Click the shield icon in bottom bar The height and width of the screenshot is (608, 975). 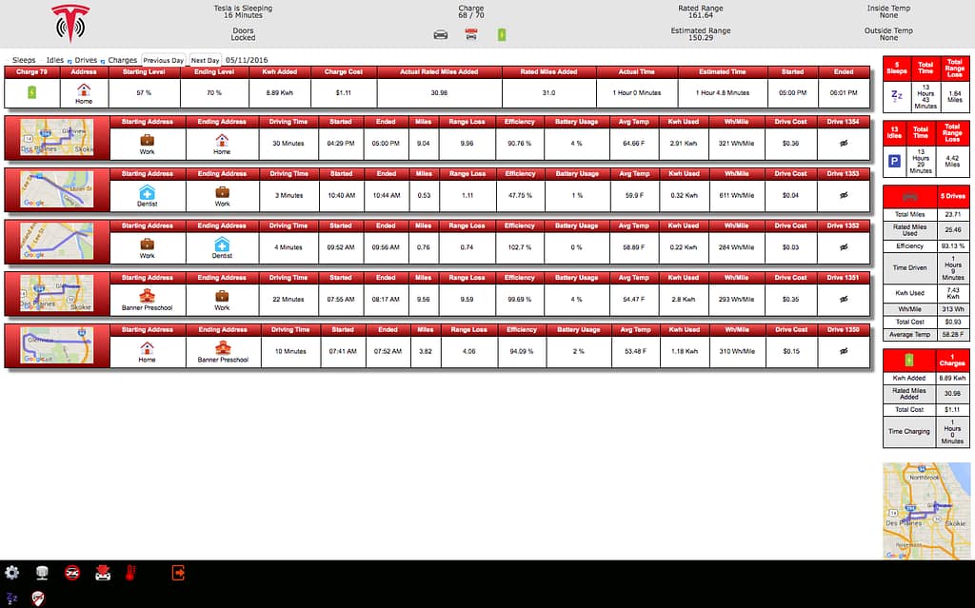[x=36, y=598]
